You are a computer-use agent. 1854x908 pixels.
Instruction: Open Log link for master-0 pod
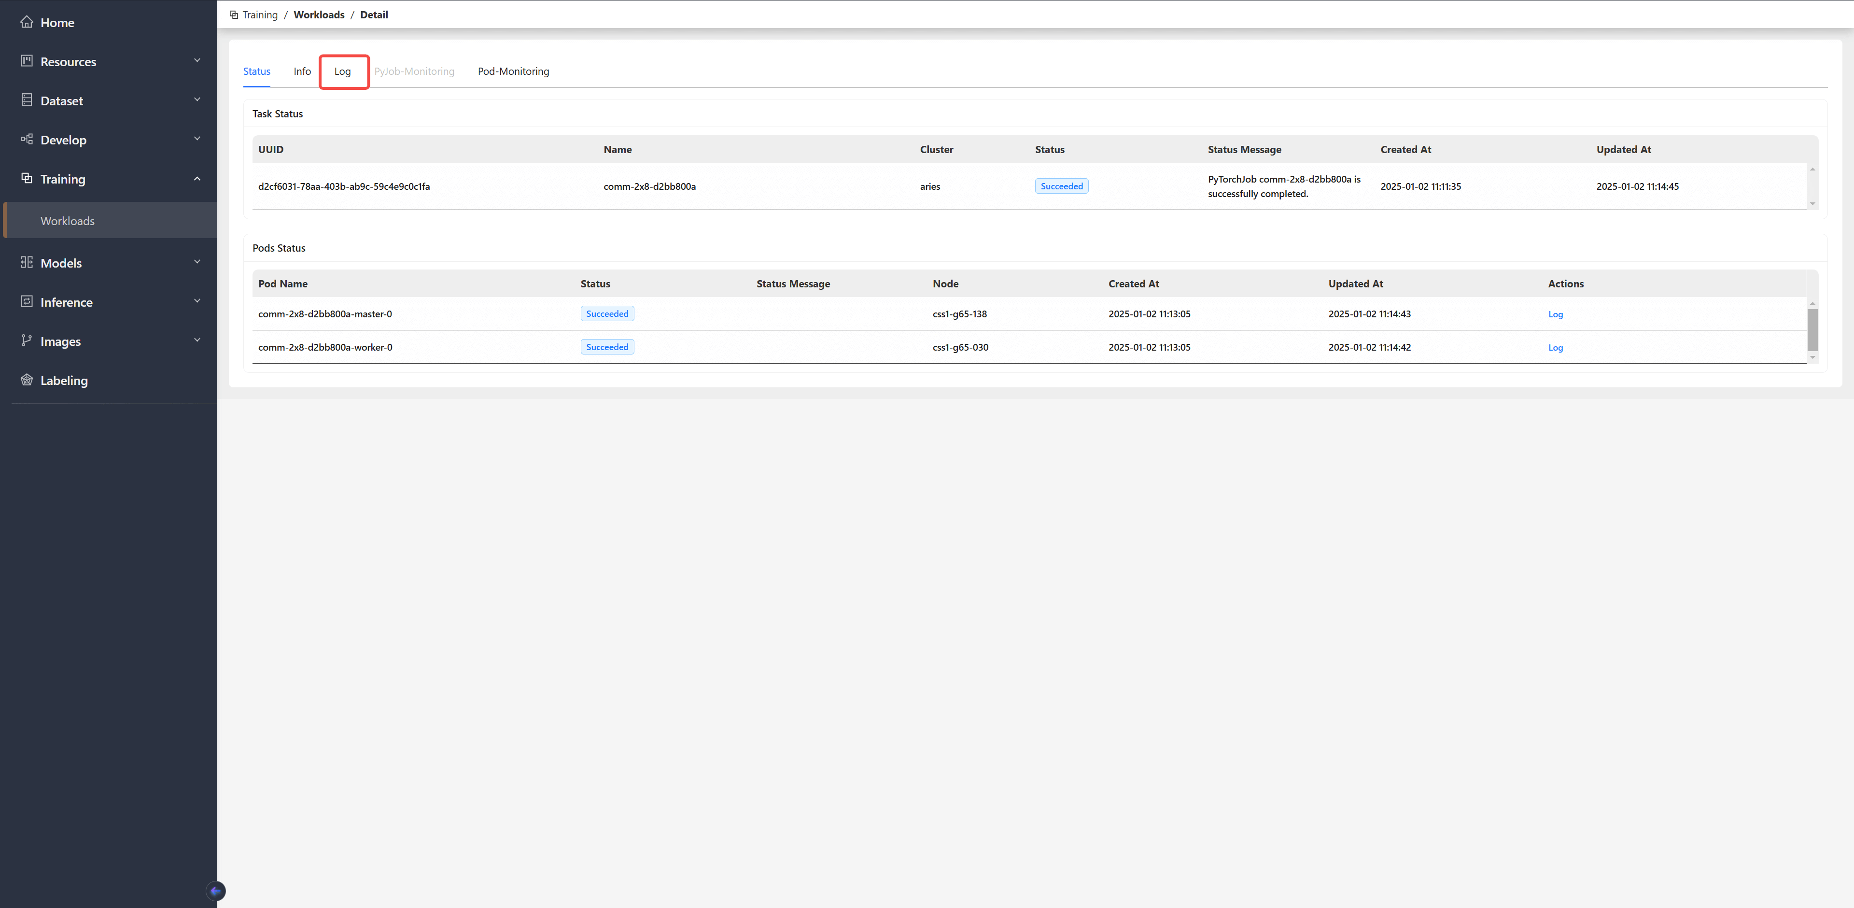click(1555, 314)
